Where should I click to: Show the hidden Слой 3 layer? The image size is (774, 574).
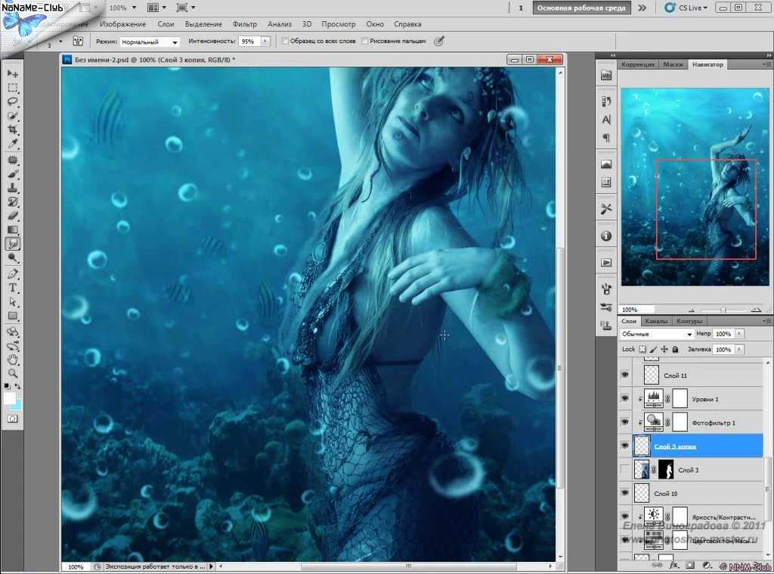[625, 470]
